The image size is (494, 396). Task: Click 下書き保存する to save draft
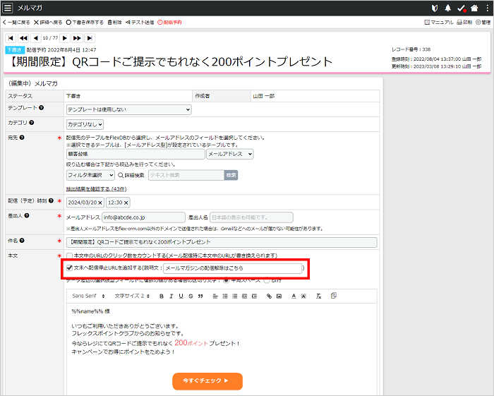coord(85,23)
